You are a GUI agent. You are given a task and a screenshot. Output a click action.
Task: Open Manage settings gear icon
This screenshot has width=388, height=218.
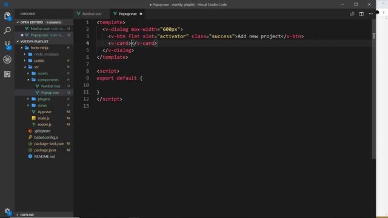(7, 211)
